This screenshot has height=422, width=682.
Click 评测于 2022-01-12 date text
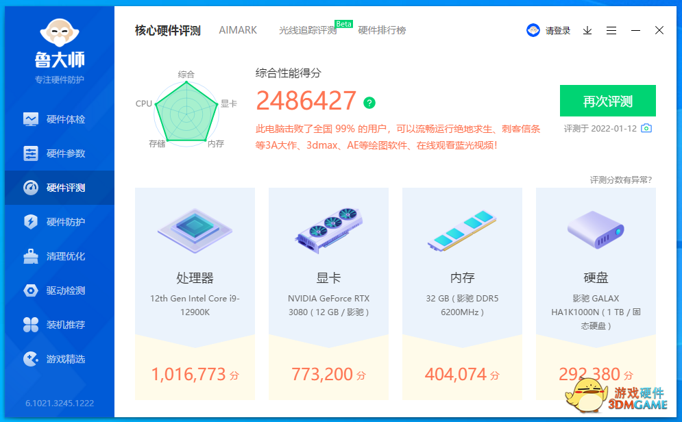(600, 129)
